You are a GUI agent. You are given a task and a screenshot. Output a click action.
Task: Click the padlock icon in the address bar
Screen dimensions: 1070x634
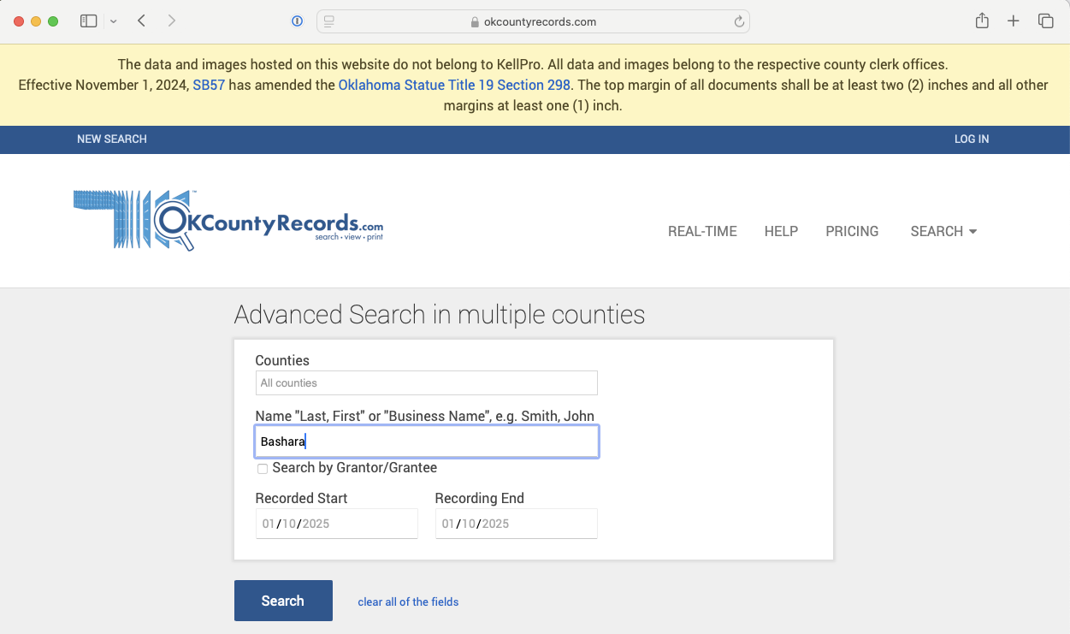473,21
